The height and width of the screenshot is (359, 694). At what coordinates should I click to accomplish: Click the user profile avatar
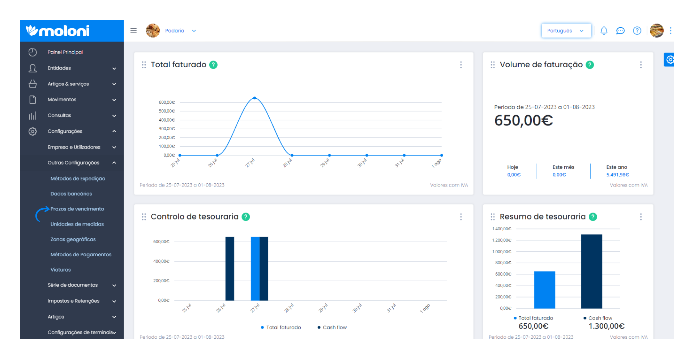[x=657, y=31]
